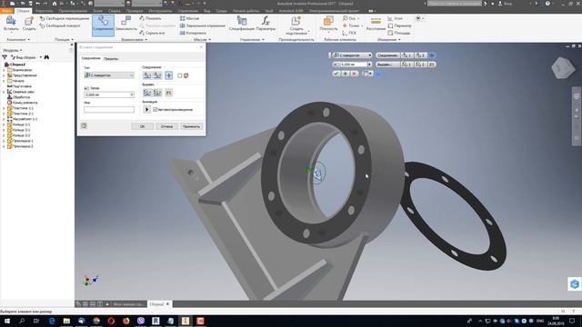Click the mini-toolbar apply plus button
The image size is (582, 327).
[x=346, y=74]
